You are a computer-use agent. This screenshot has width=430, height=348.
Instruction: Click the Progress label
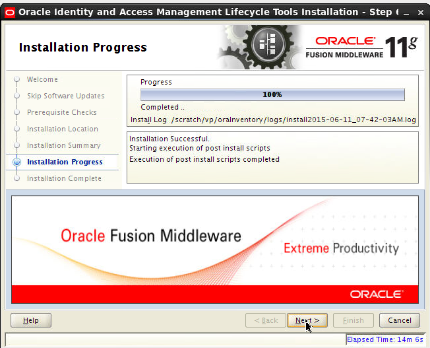(156, 82)
